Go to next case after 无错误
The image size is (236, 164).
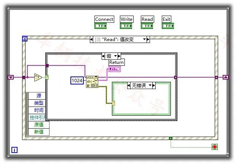coord(154,86)
